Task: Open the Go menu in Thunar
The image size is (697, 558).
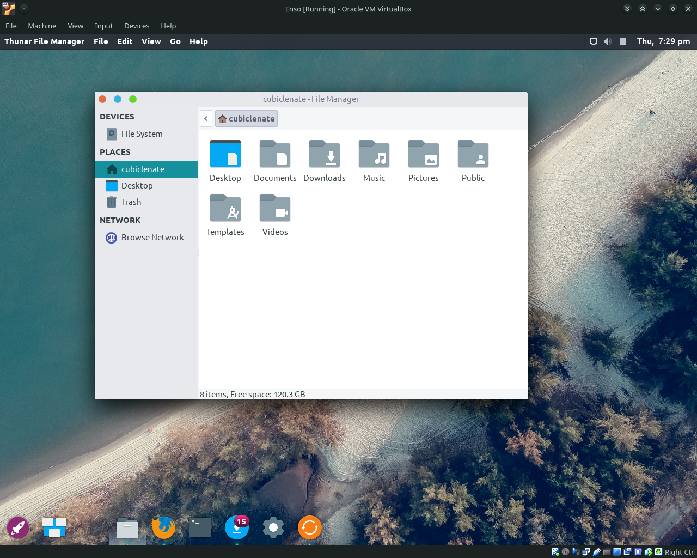Action: (x=175, y=41)
